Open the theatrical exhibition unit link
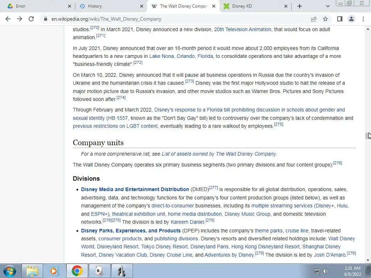 139,214
